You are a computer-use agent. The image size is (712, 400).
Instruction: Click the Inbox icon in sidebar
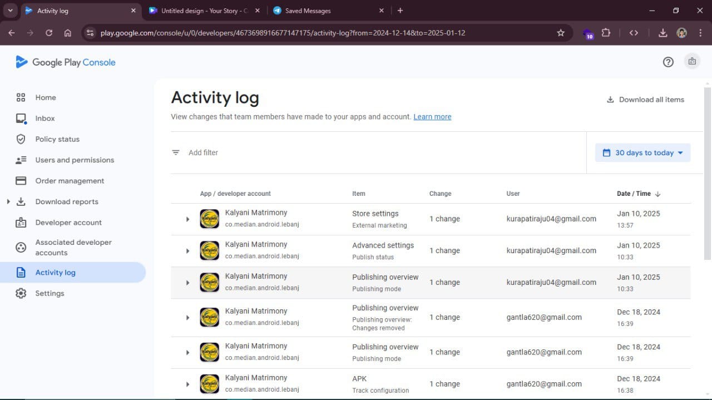tap(21, 118)
